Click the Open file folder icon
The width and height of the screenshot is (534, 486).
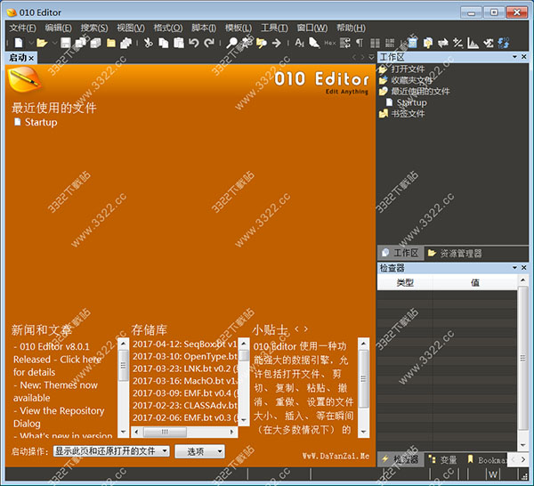tap(41, 43)
